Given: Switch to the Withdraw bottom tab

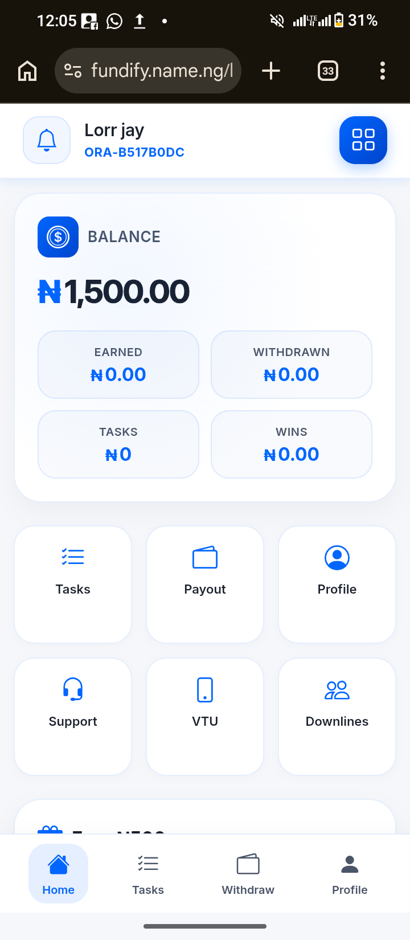Looking at the screenshot, I should [248, 873].
